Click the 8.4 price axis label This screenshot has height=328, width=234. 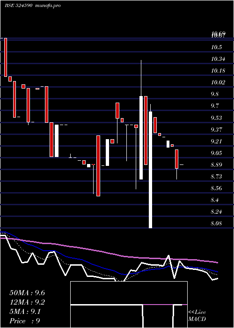215,200
